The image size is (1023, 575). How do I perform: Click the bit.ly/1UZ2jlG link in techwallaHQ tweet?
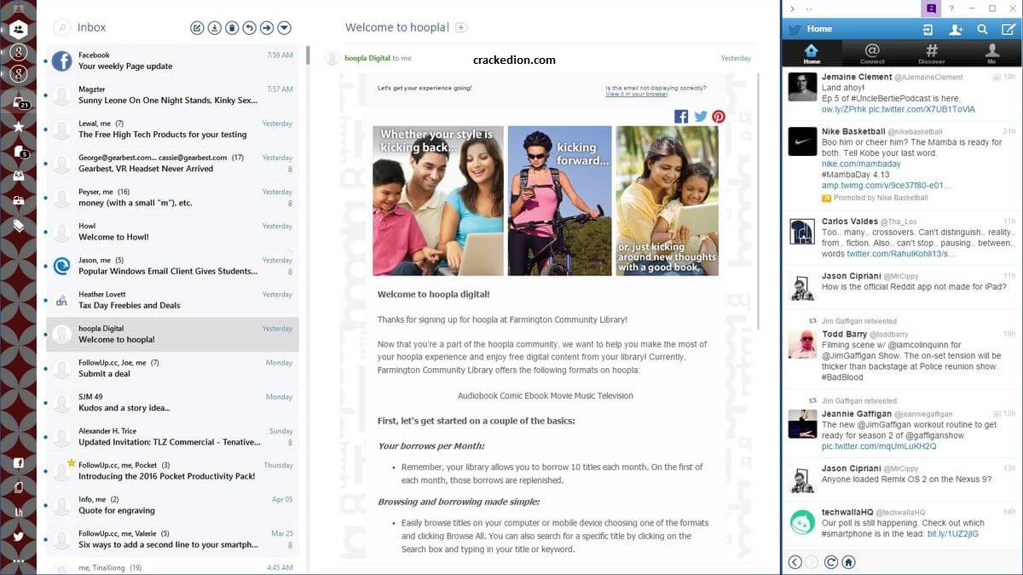pyautogui.click(x=954, y=533)
